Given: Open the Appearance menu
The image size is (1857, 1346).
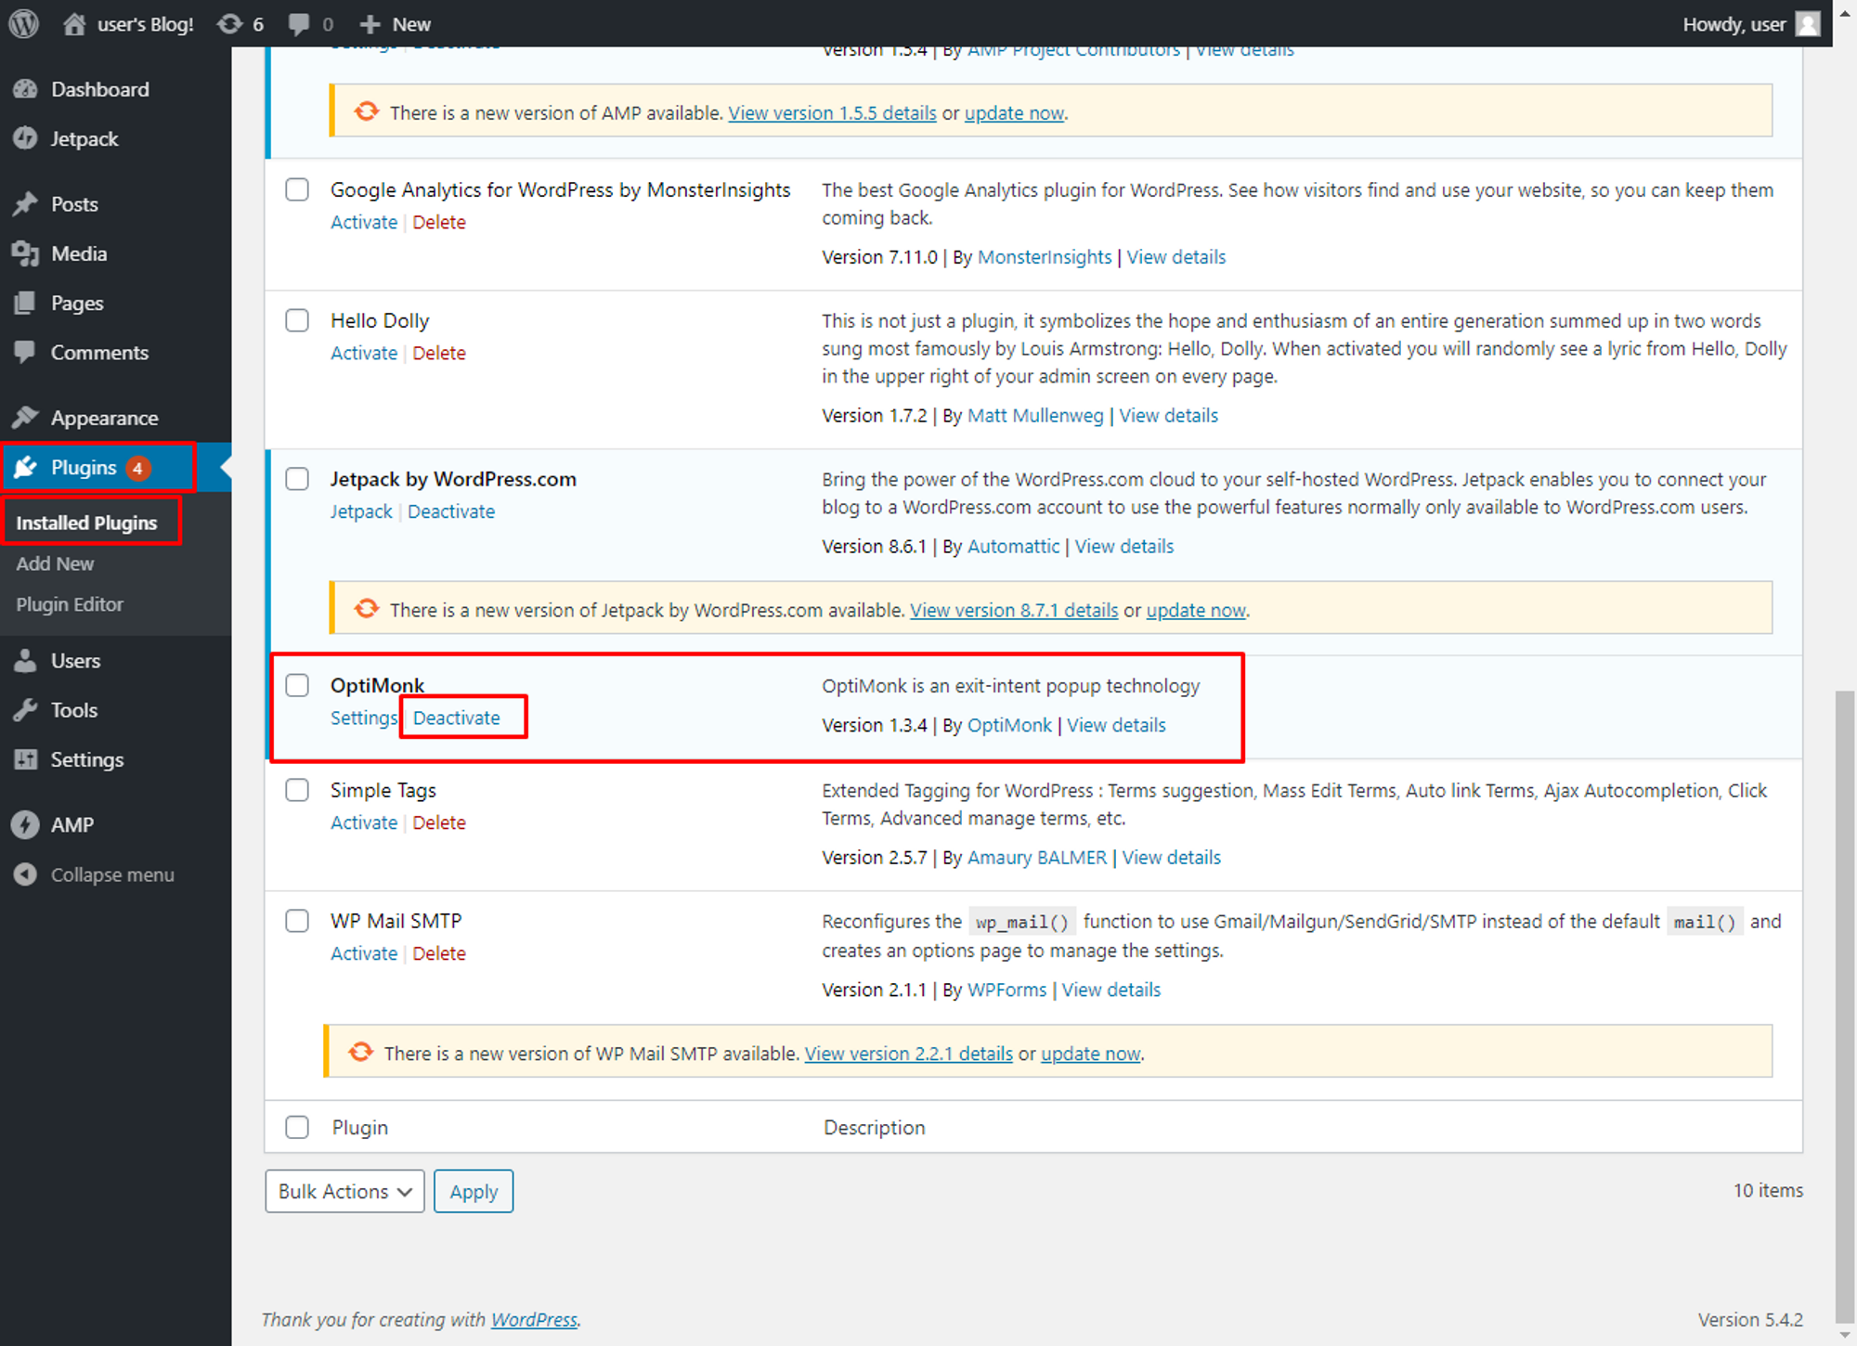Looking at the screenshot, I should [x=104, y=418].
